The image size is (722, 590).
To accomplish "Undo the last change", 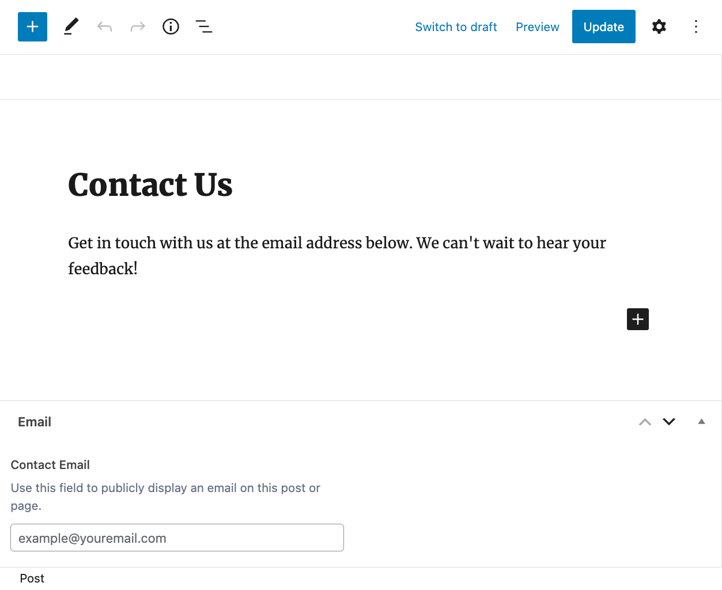I will click(104, 27).
